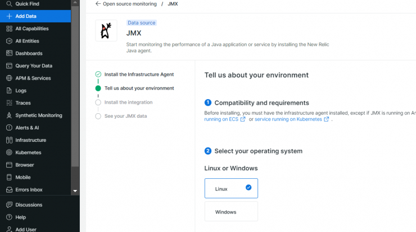
Task: Click the APM & Services globe icon
Action: click(x=9, y=78)
